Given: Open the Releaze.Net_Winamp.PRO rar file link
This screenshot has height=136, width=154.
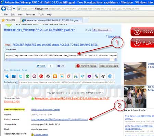Looking at the screenshot, I should point(39,30).
